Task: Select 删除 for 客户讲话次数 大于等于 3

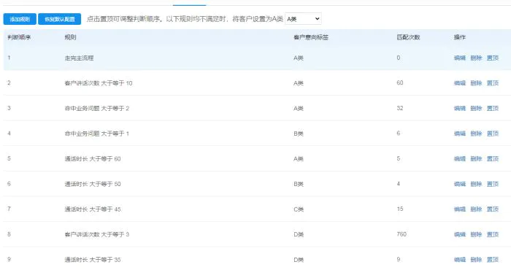Action: (476, 234)
